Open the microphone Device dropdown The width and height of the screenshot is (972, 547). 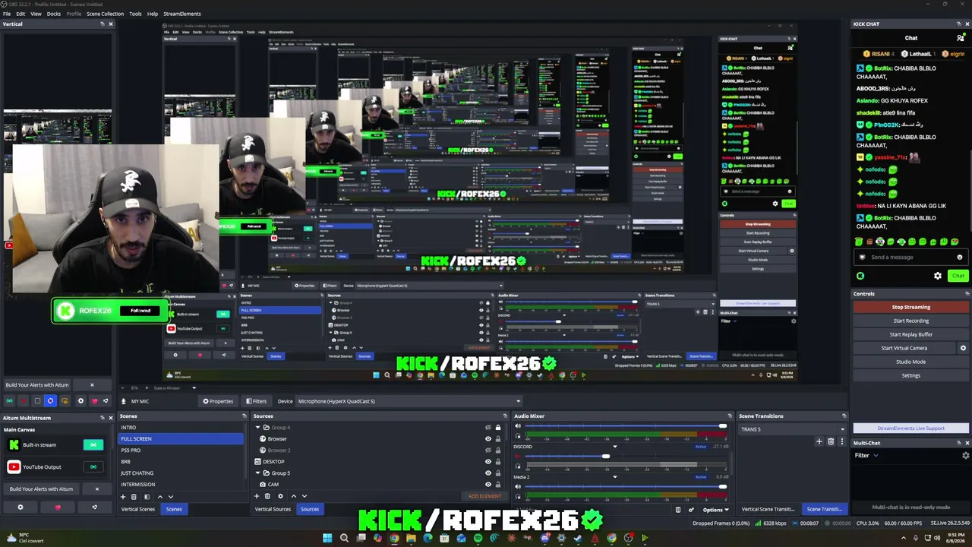pyautogui.click(x=409, y=401)
